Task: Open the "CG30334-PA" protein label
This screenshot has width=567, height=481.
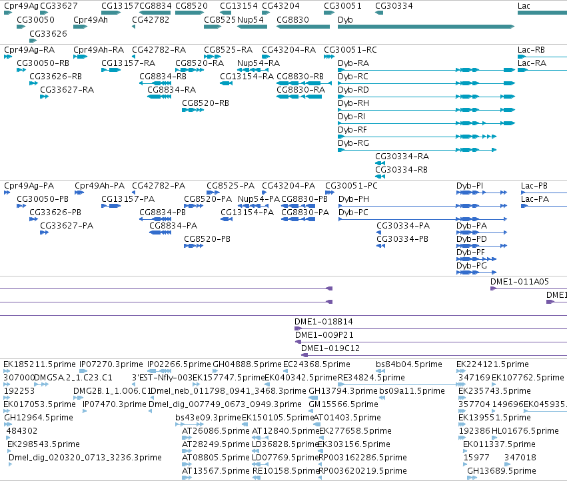Action: (403, 226)
